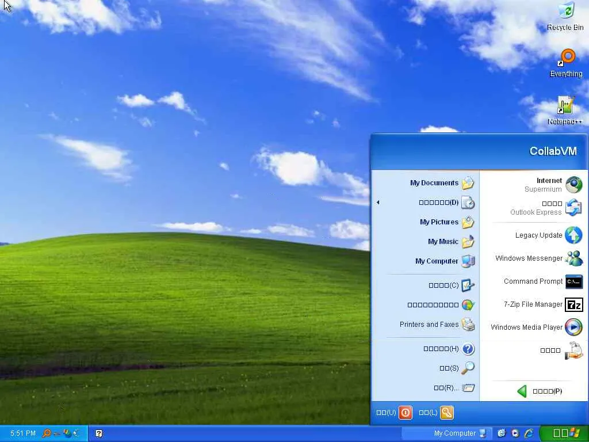Image resolution: width=589 pixels, height=442 pixels.
Task: Open the Control Panel (C) entry
Action: (425, 285)
